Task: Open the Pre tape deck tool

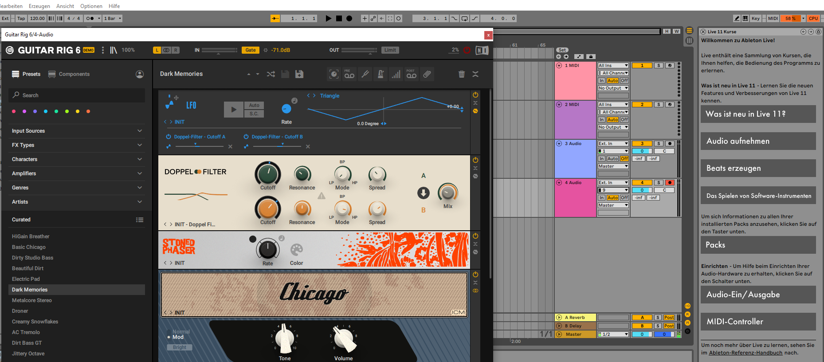Action: point(349,74)
